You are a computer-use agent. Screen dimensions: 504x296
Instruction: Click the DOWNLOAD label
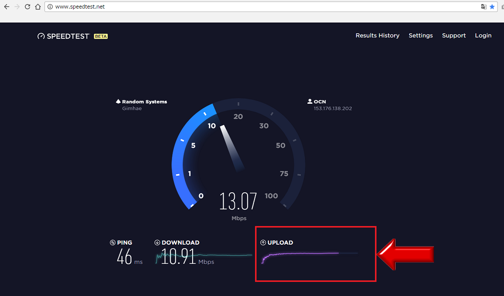180,243
